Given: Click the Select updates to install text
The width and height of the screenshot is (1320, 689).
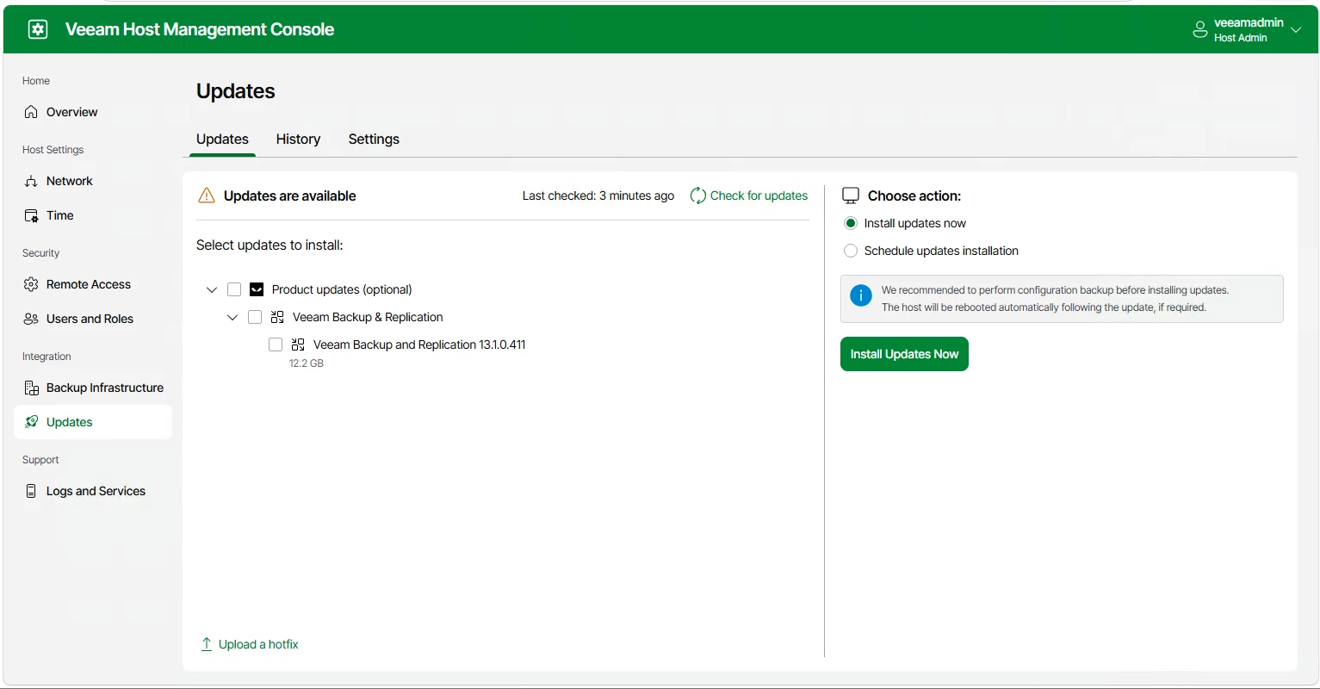Looking at the screenshot, I should (270, 245).
